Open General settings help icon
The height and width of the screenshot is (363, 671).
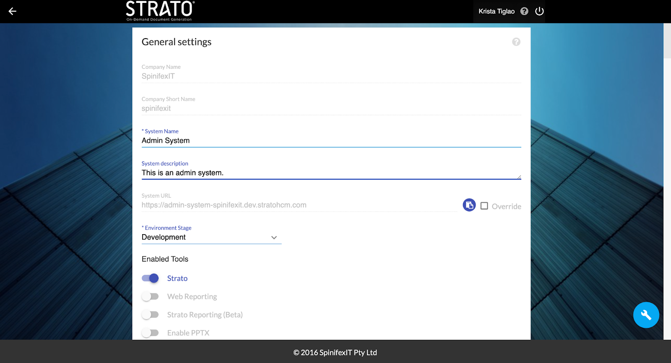click(x=516, y=42)
